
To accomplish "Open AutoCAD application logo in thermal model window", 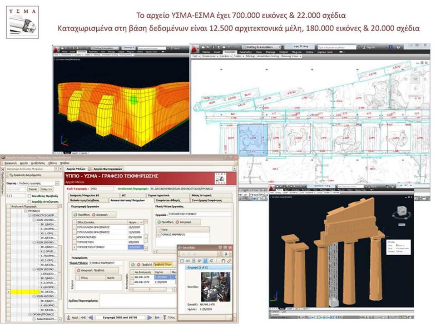I will (56, 50).
